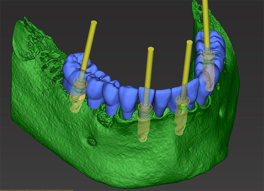Select the second guide pin from the right
Screen dimensions: 264x191
point(188,59)
